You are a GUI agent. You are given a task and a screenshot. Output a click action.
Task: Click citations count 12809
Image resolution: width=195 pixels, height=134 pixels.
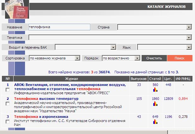click(x=168, y=99)
